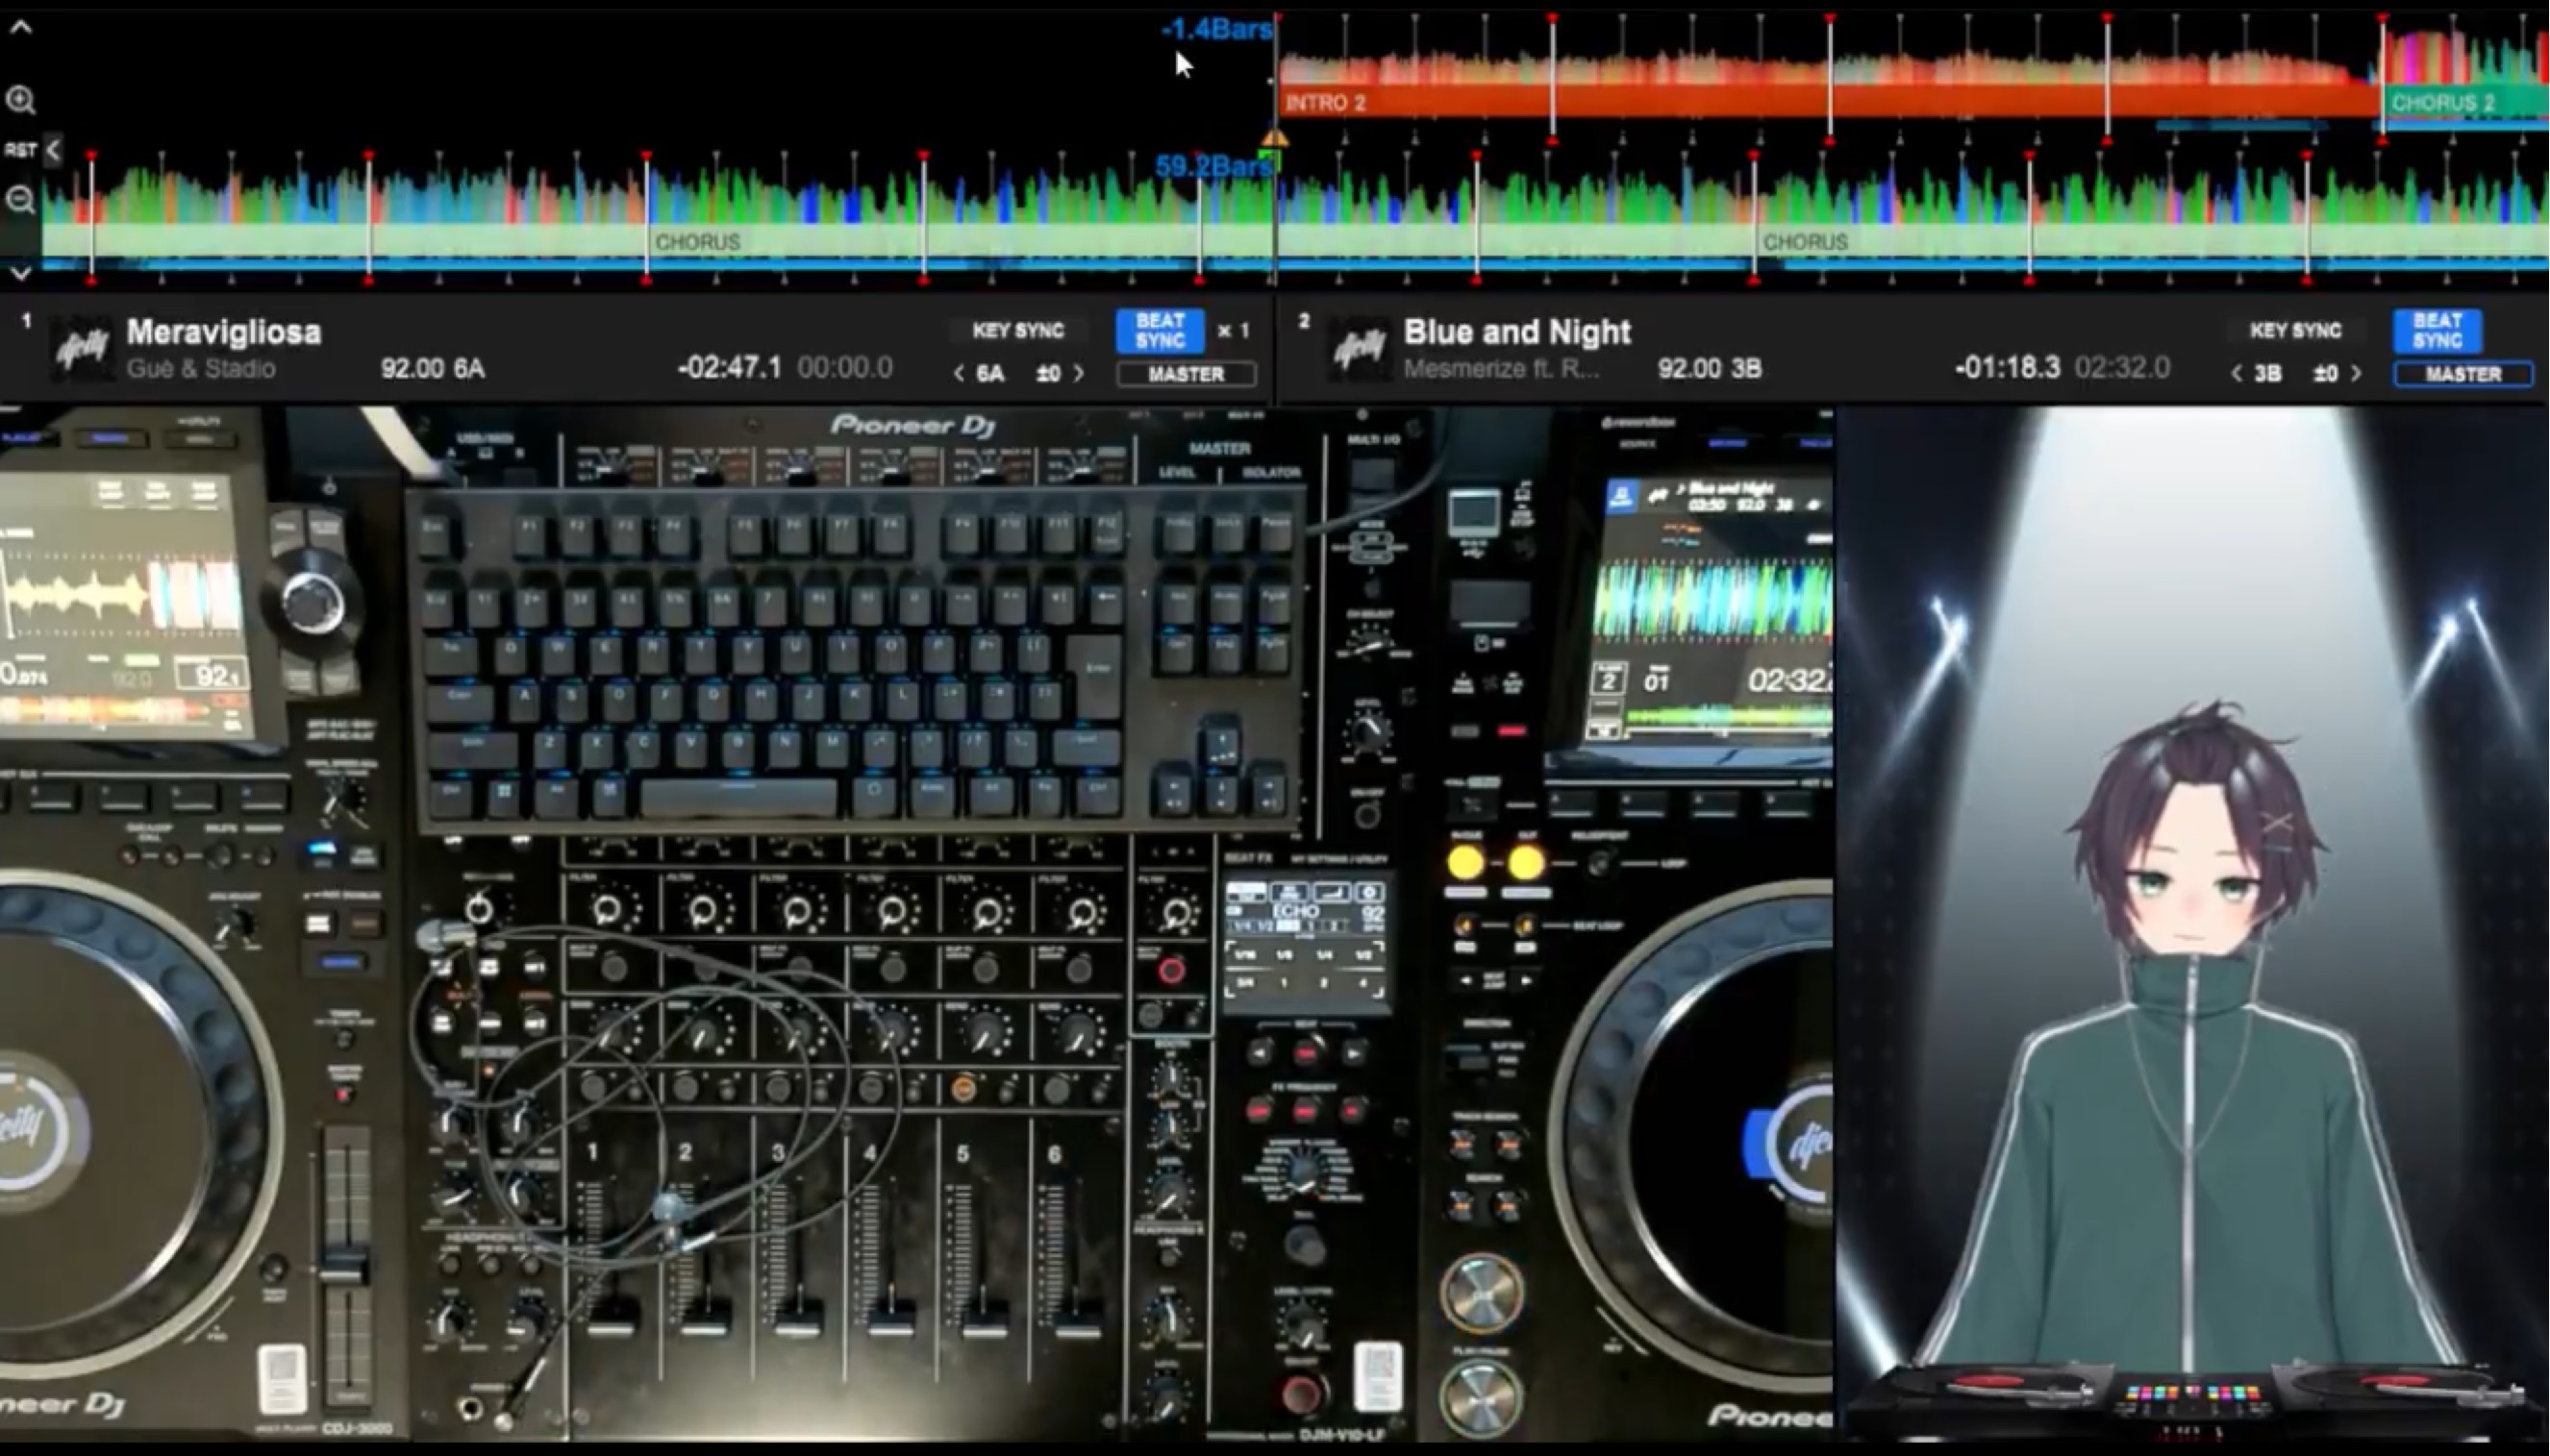
Task: Click the red downbeat marker on INTRO 2 waveform
Action: pyautogui.click(x=1553, y=20)
